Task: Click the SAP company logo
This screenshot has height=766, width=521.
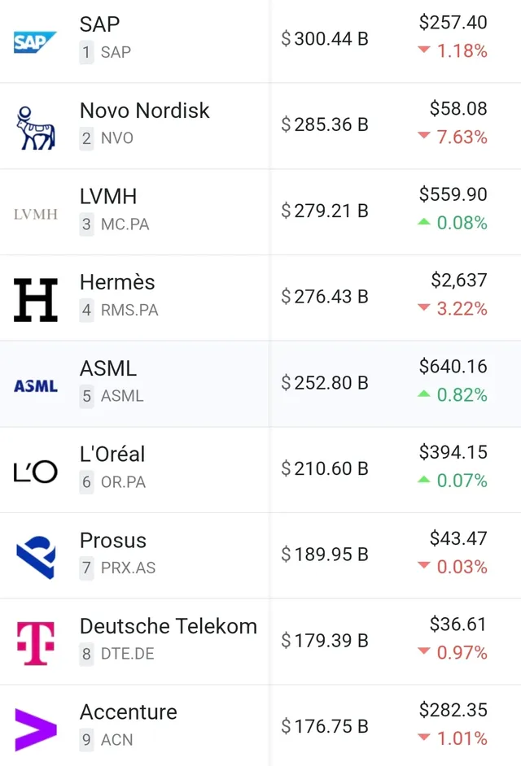Action: click(x=35, y=41)
